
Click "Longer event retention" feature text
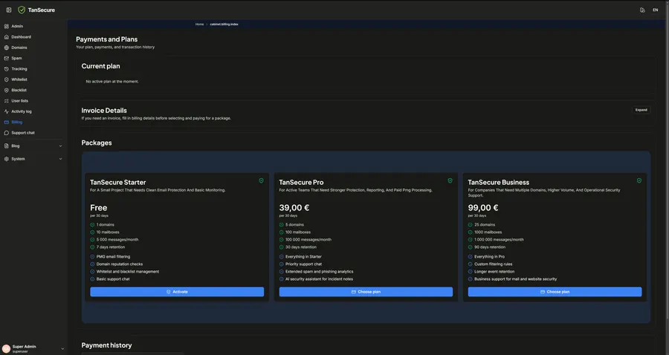tap(494, 272)
